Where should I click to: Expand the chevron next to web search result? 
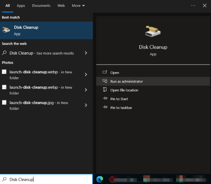pyautogui.click(x=86, y=53)
